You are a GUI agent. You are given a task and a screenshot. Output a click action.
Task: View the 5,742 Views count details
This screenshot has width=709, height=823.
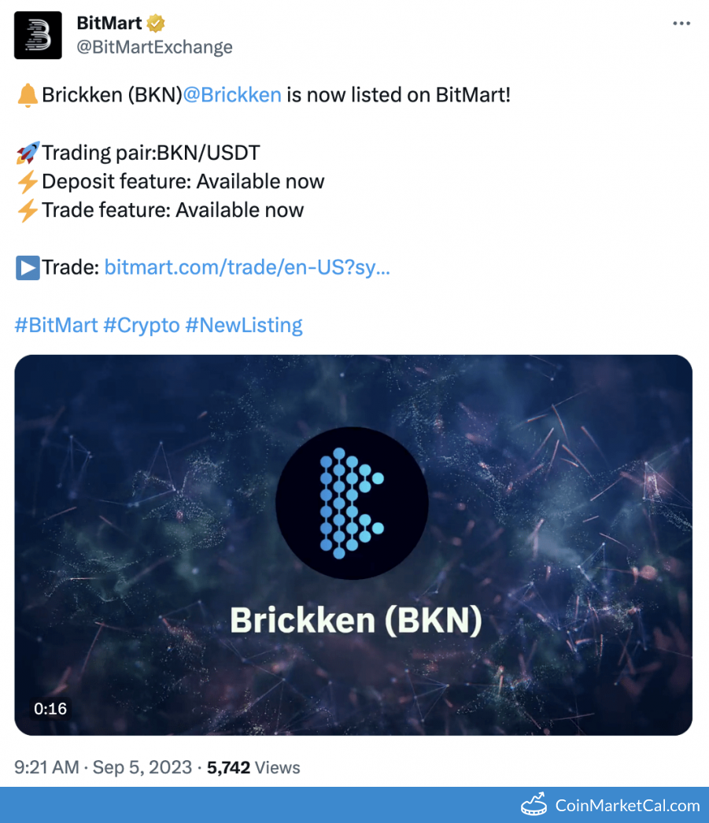point(253,767)
